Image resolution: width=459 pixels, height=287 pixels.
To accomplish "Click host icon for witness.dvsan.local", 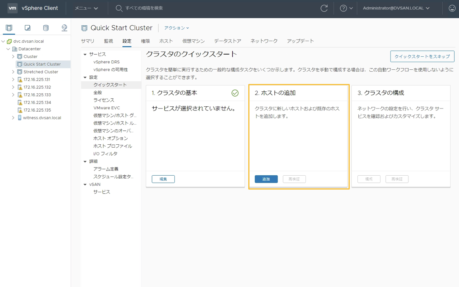I will [20, 118].
